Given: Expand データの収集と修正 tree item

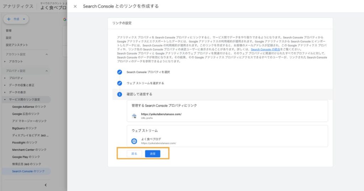Looking at the screenshot, I should pos(21,85).
